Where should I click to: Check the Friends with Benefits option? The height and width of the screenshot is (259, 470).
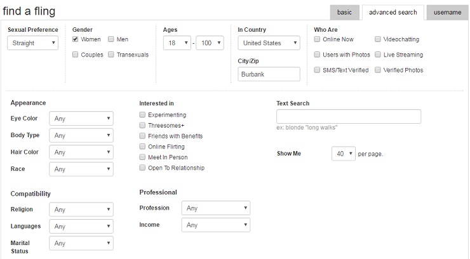tap(142, 136)
